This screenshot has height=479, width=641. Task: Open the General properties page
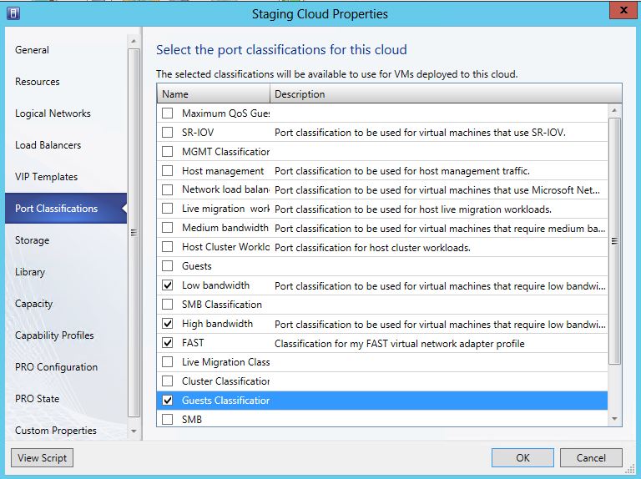(32, 50)
